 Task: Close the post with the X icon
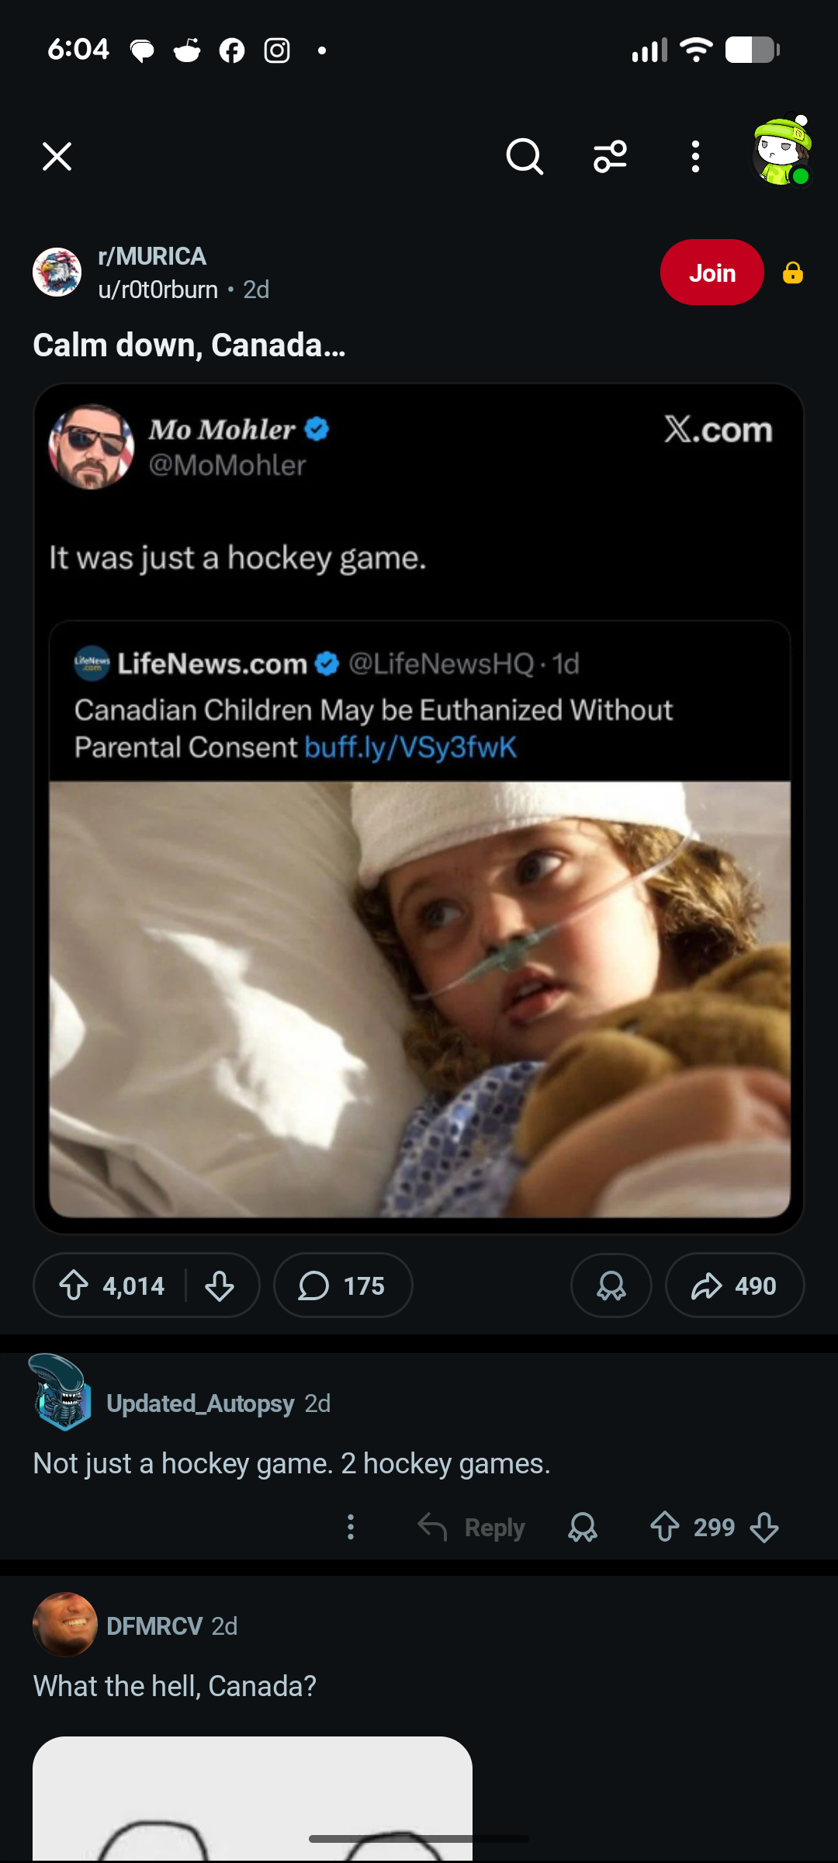pyautogui.click(x=57, y=156)
